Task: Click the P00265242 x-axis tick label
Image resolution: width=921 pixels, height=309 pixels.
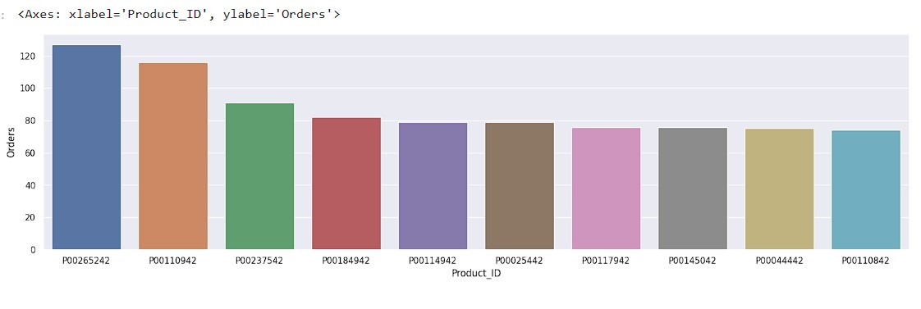Action: [86, 261]
